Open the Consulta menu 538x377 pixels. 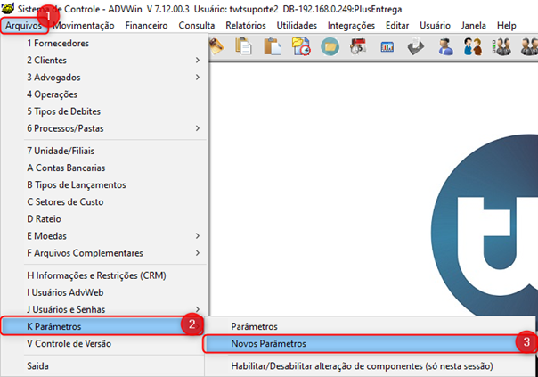point(197,26)
